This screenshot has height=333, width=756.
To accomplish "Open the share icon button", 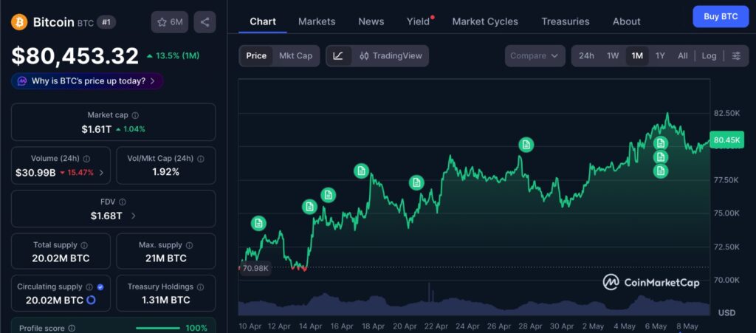I will coord(205,22).
